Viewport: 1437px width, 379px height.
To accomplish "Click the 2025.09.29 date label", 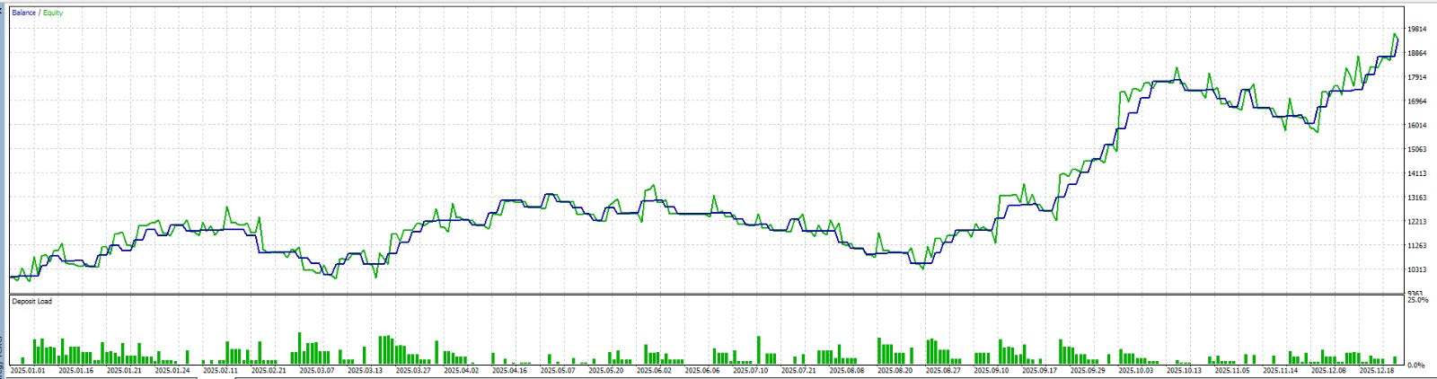I will click(1089, 370).
